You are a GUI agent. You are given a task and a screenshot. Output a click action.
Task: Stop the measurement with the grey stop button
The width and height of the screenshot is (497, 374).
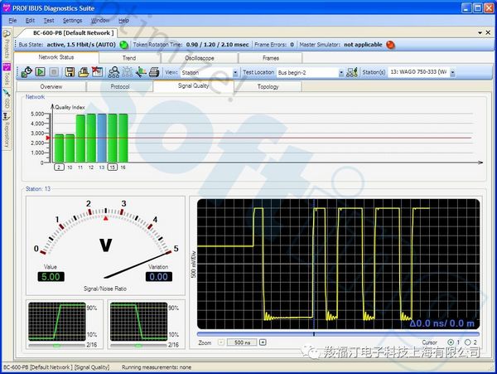point(54,72)
